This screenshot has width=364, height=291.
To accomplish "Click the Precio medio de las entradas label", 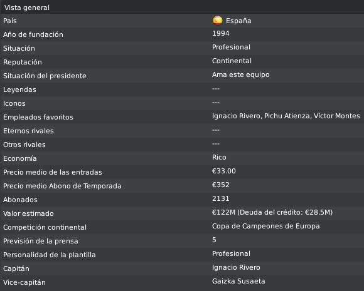I will click(x=53, y=172).
